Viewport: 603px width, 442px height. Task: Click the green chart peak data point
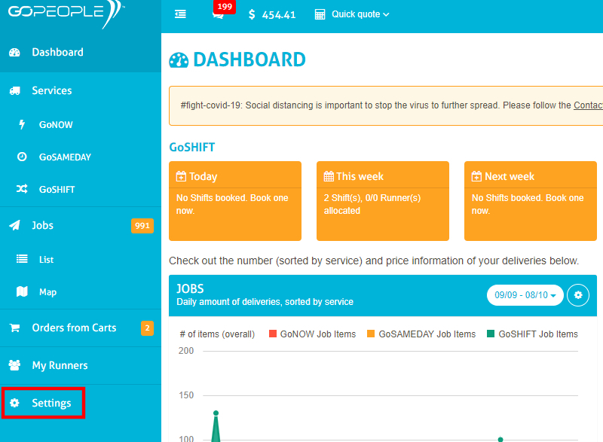216,413
